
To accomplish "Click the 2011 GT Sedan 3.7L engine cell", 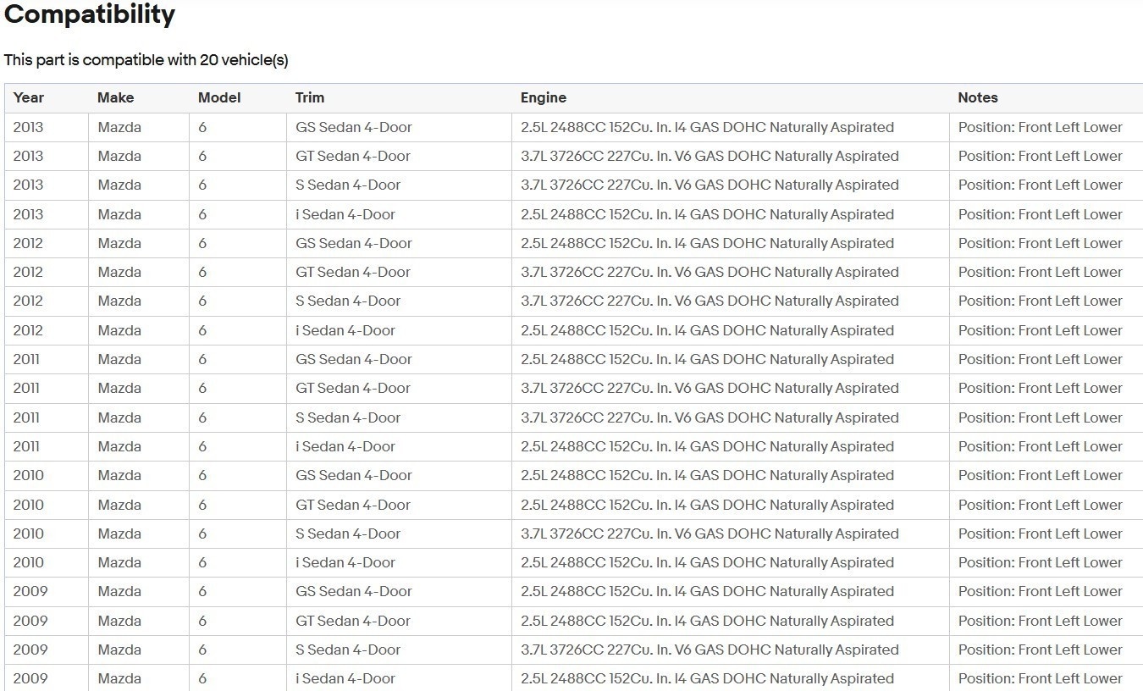I will [x=710, y=388].
